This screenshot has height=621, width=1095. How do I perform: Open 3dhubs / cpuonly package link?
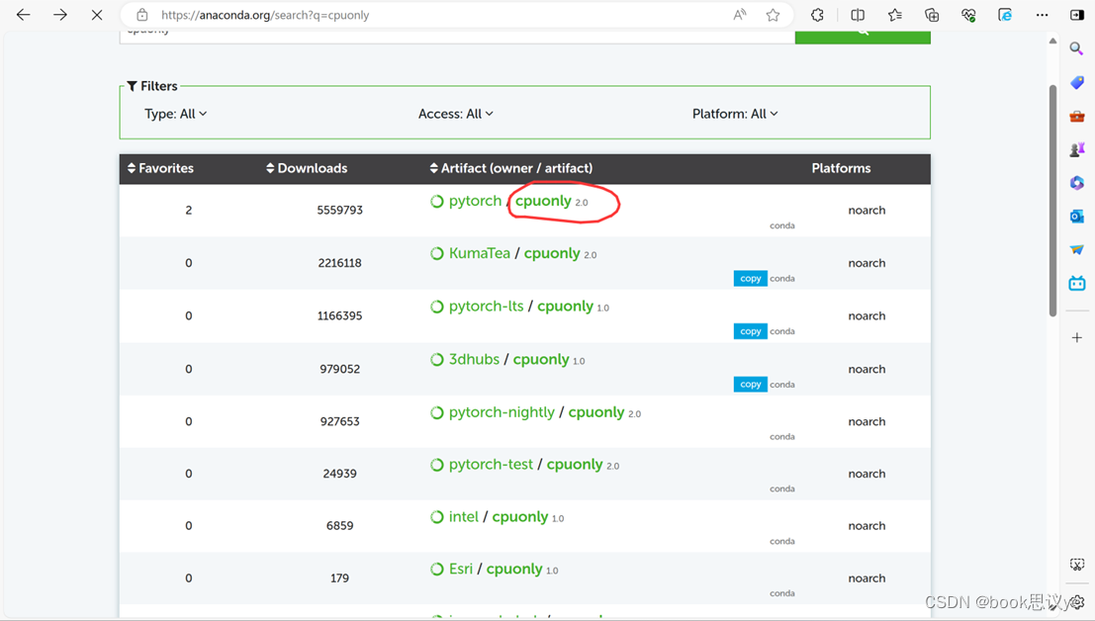click(x=540, y=359)
